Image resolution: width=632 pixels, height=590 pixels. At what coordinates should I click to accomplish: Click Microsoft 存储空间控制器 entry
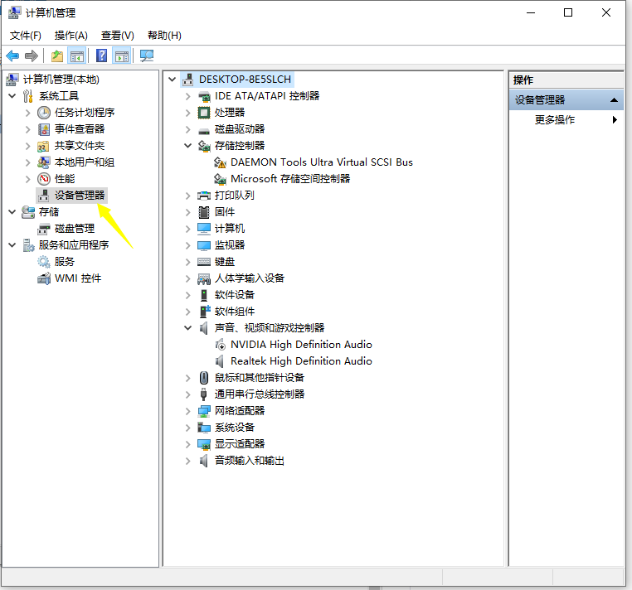tap(290, 179)
